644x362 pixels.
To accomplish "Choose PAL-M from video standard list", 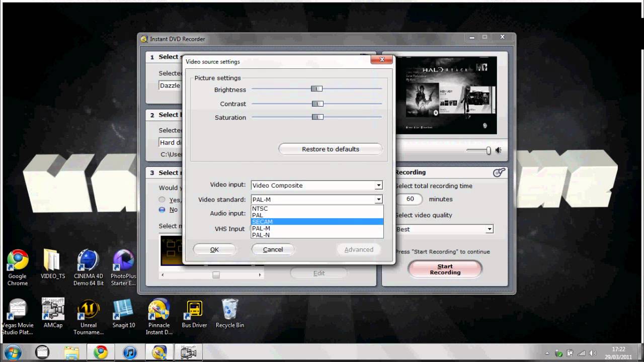I will (317, 228).
